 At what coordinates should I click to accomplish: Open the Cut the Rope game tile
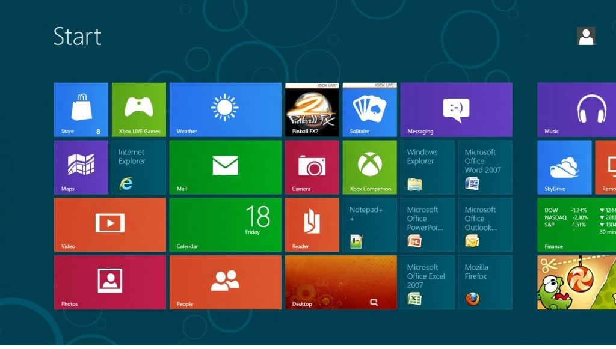tap(577, 282)
